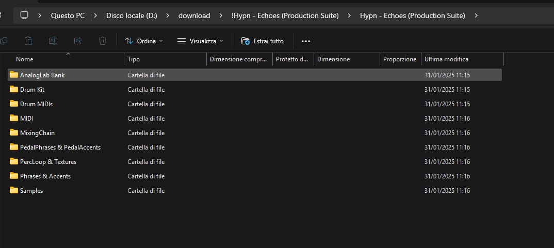This screenshot has height=248, width=554.
Task: Open the Visualizza view dropdown
Action: point(200,41)
